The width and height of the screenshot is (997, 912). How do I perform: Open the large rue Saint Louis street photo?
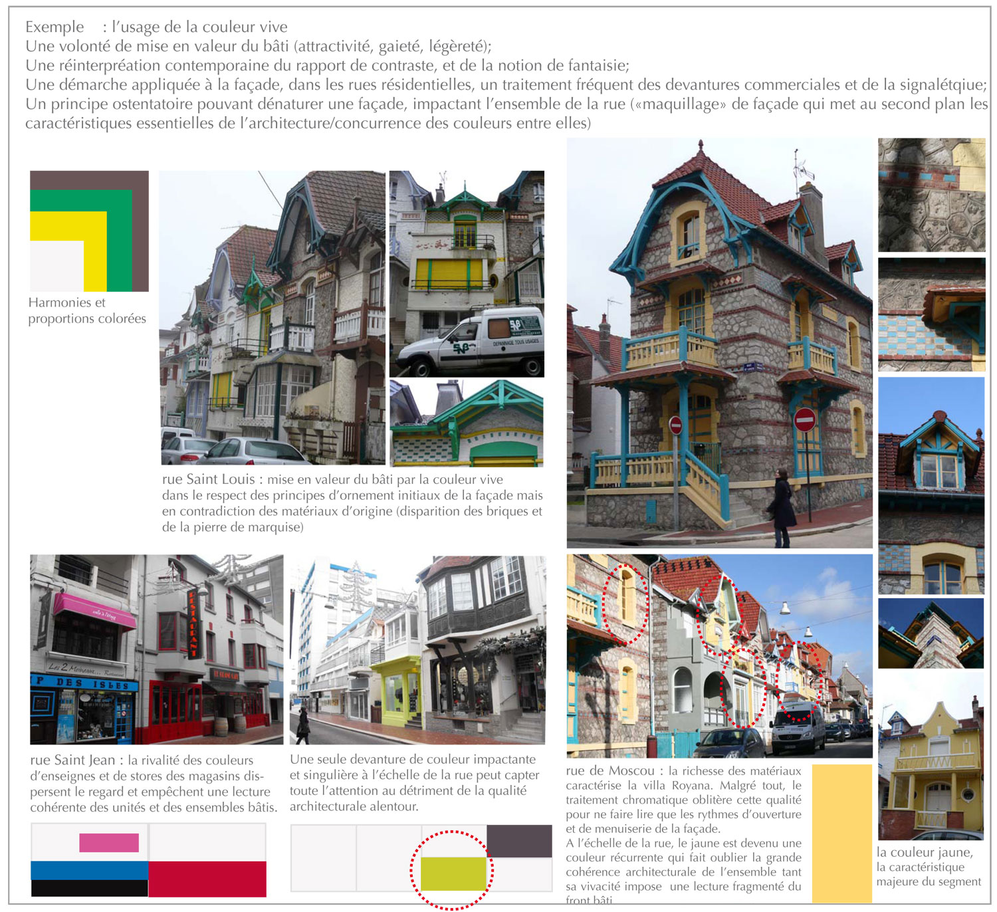tap(273, 318)
